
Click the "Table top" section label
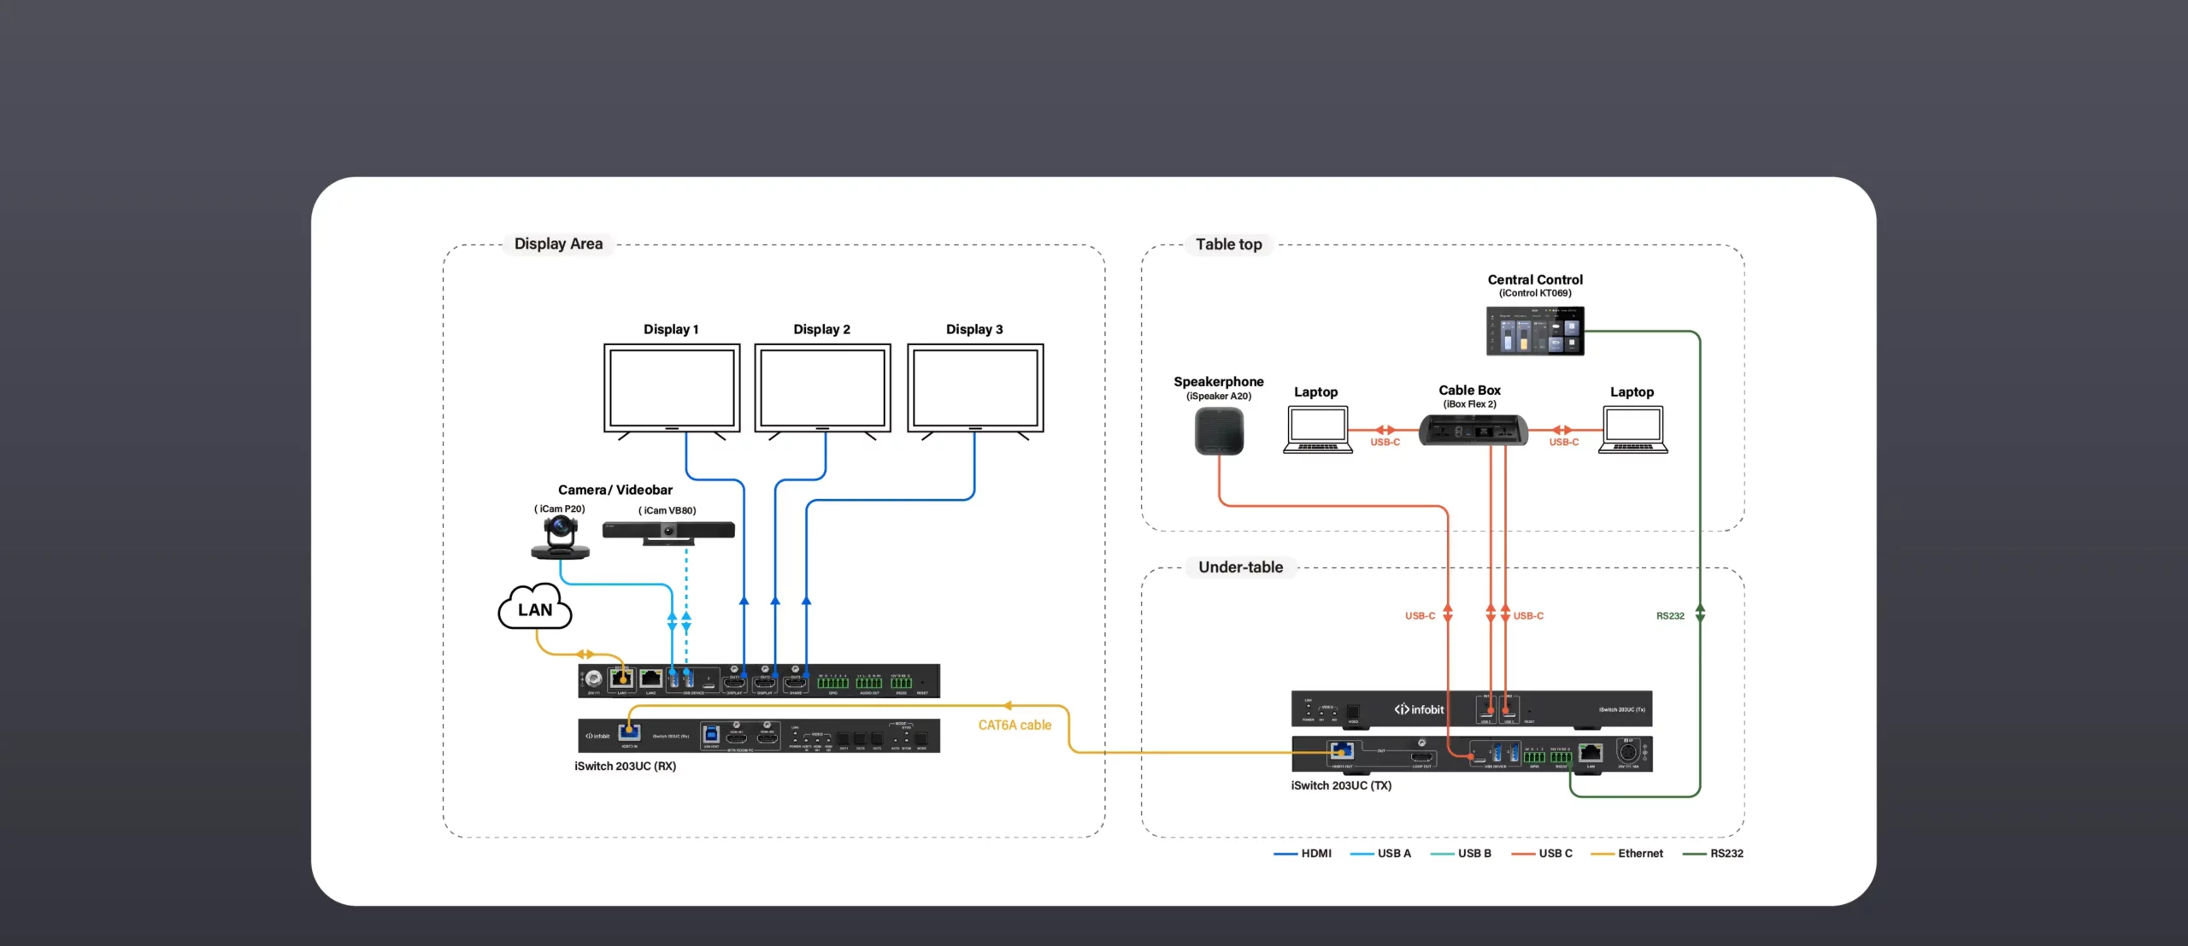(x=1228, y=244)
